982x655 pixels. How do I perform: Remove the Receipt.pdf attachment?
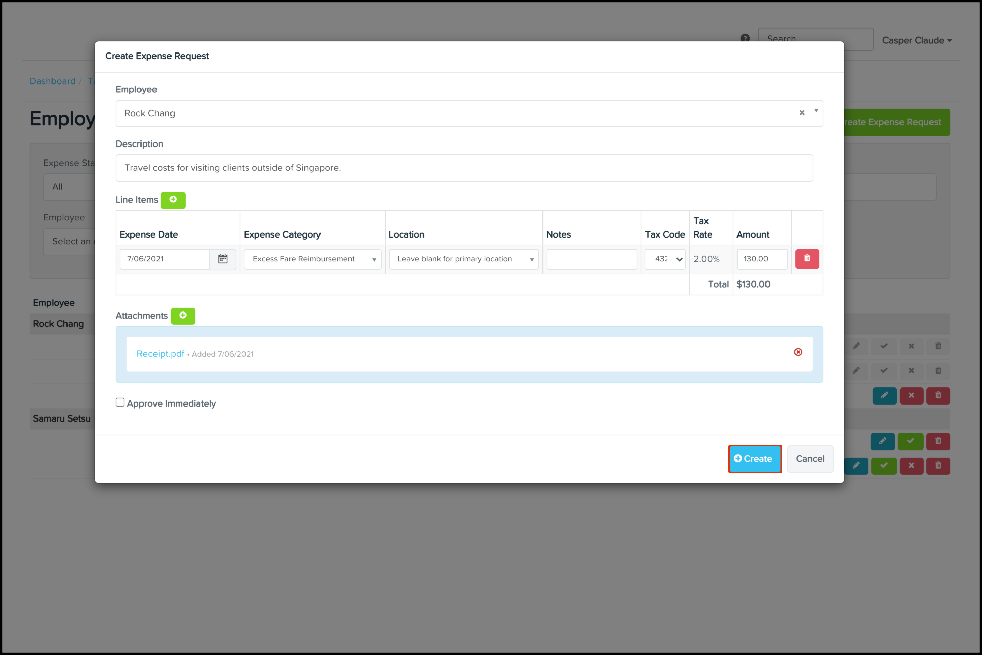pos(798,352)
